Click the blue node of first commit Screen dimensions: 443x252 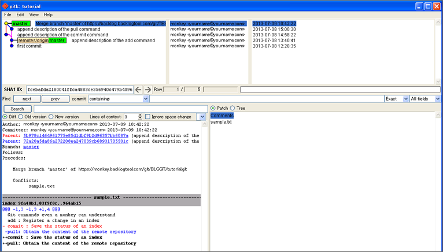pos(11,46)
